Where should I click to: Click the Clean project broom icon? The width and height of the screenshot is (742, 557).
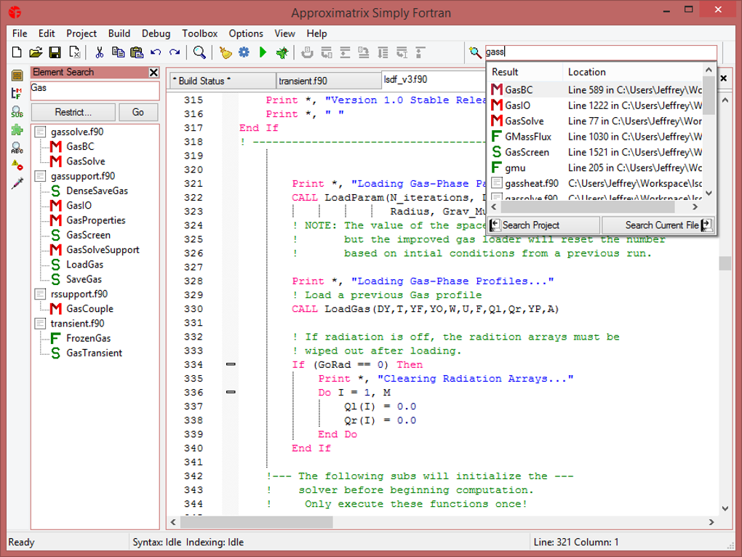point(226,52)
